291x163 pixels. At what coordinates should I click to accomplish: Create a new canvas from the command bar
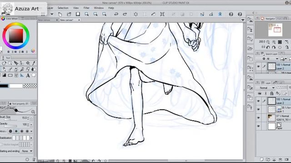pyautogui.click(x=60, y=14)
